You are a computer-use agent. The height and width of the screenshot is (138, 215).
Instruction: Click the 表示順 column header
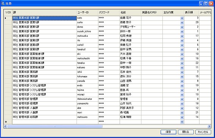(x=192, y=13)
